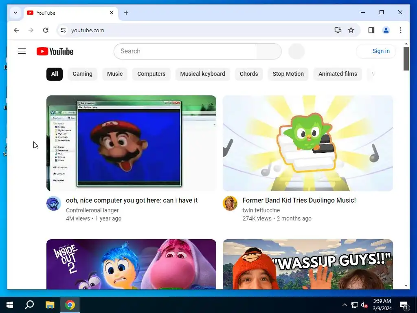417x313 pixels.
Task: Open 'Former Band Kid Tries Duolingo Music!' title
Action: (299, 201)
